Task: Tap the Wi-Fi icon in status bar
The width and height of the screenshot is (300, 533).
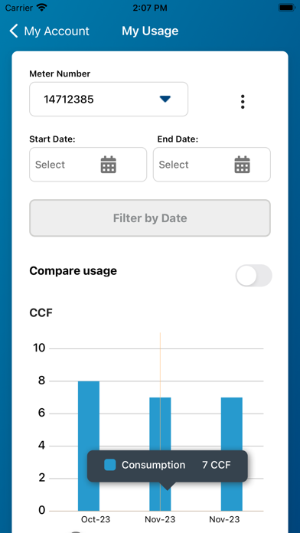Action: pos(42,8)
